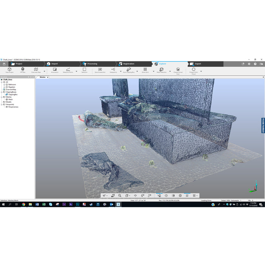Expand the grid dots dropdown in the bottom toolbar
Viewport: 265px width, 265px height.
pyautogui.click(x=197, y=196)
